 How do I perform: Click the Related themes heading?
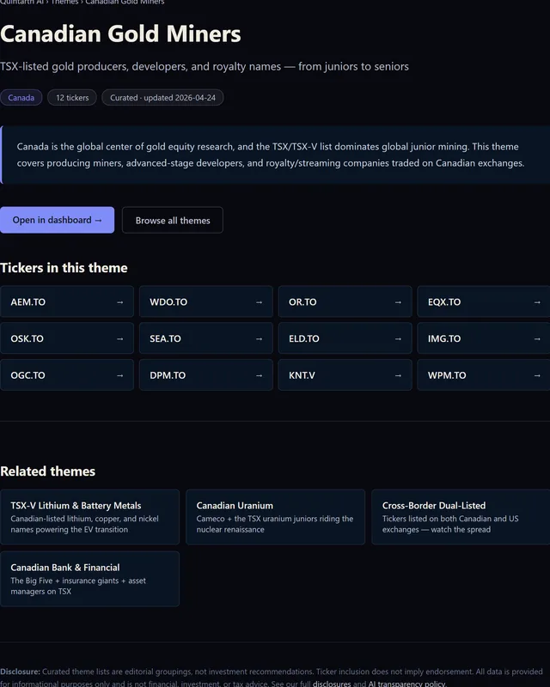point(48,471)
